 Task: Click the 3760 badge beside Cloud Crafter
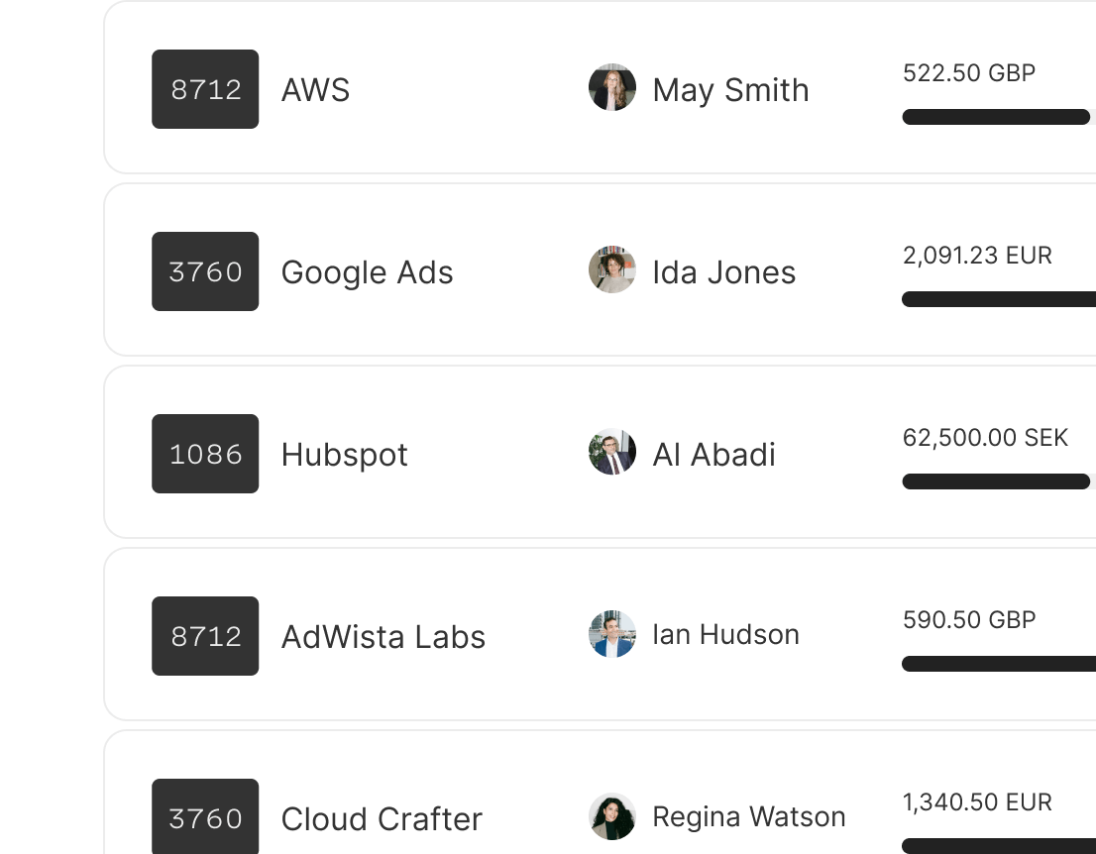coord(205,817)
